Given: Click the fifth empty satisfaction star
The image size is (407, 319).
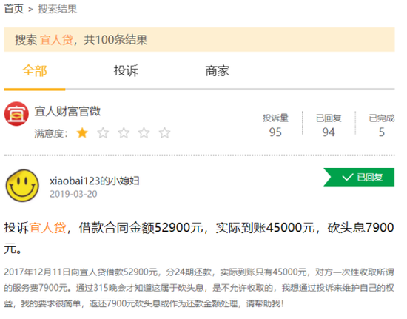Looking at the screenshot, I should click(164, 133).
